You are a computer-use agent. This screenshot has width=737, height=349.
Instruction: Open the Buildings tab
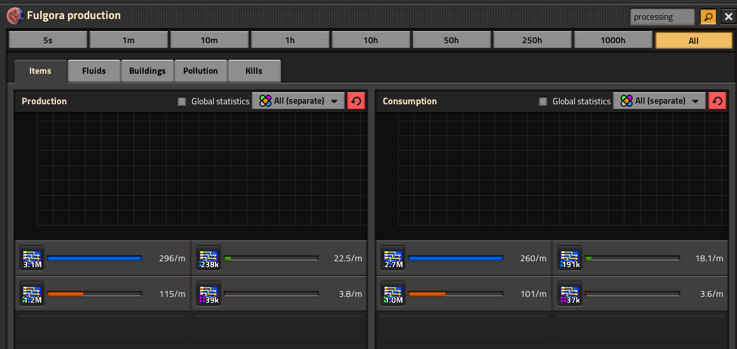point(147,71)
